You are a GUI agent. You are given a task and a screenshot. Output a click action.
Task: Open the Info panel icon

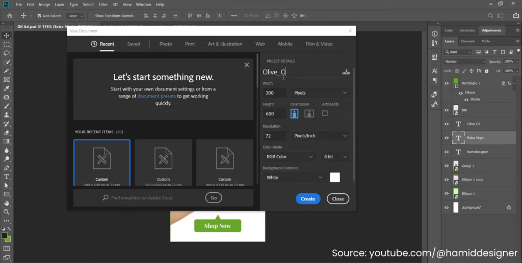click(x=434, y=34)
